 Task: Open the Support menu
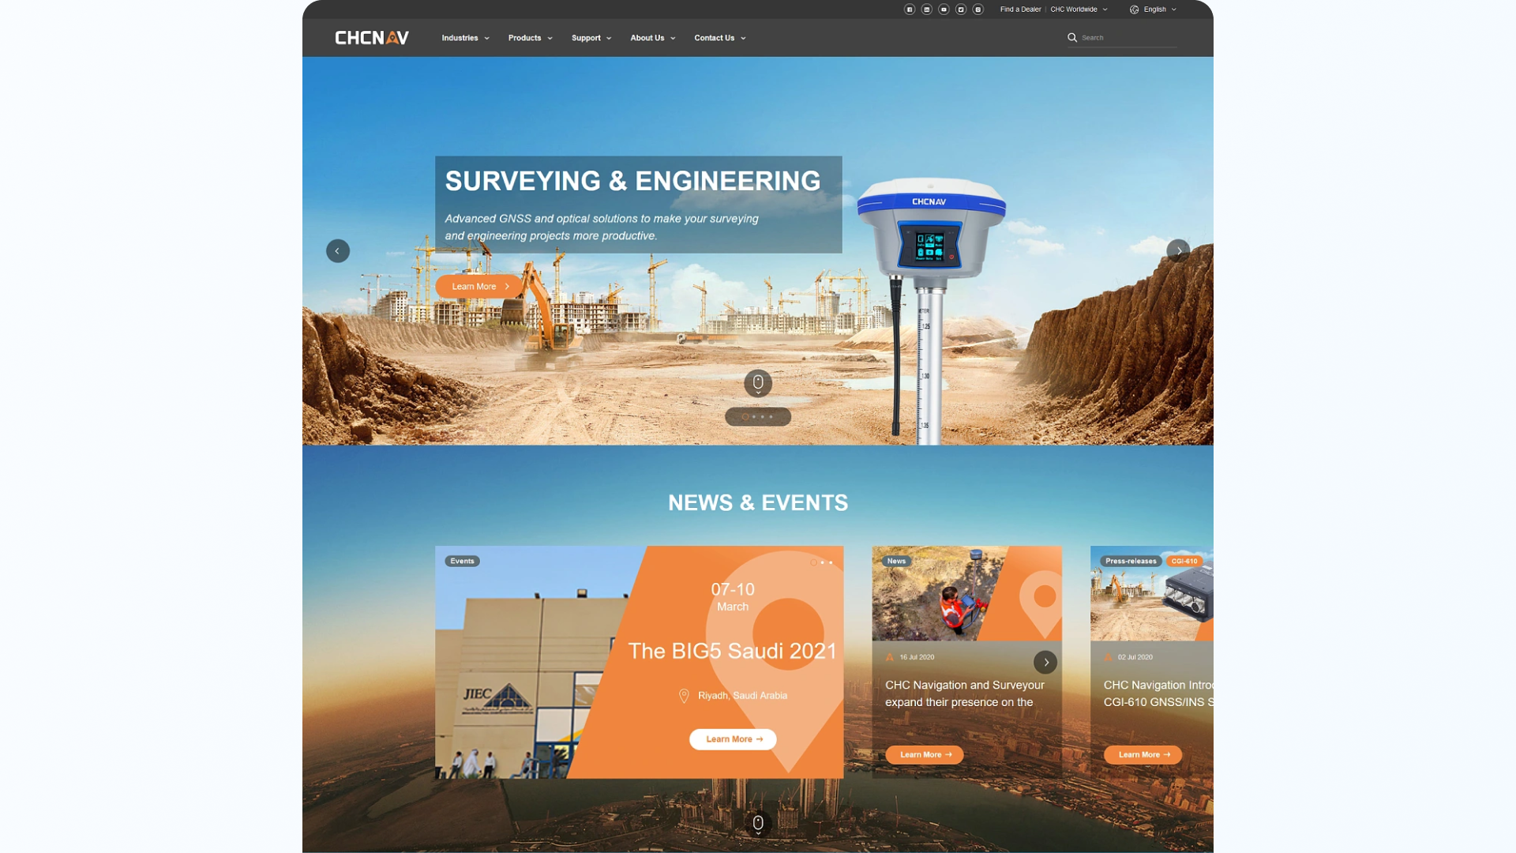[x=591, y=38]
